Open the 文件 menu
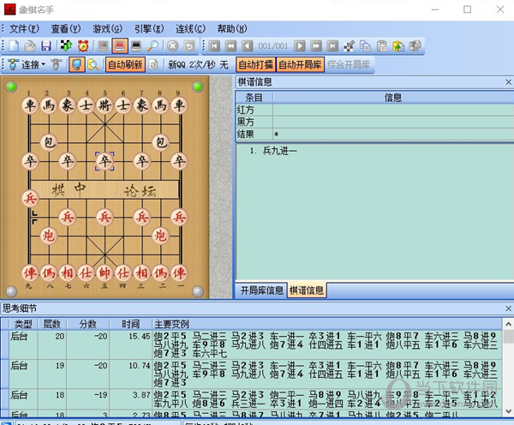Viewport: 514px width, 425px height. (x=24, y=28)
